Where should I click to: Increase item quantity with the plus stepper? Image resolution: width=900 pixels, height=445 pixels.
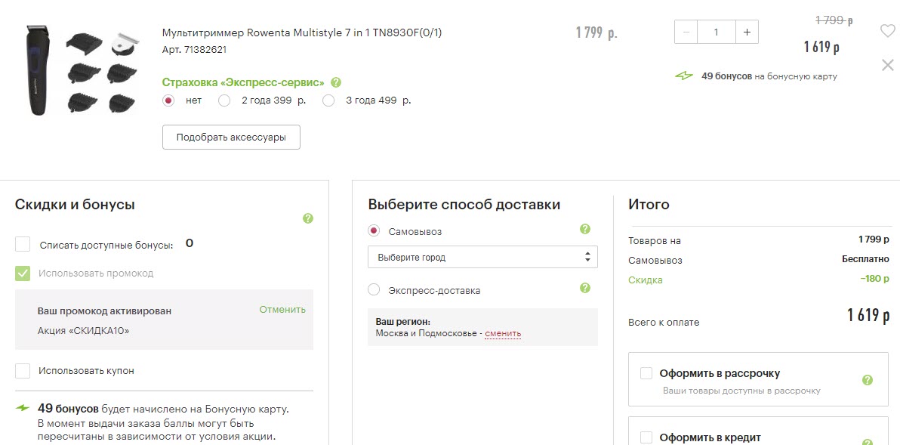click(x=747, y=32)
